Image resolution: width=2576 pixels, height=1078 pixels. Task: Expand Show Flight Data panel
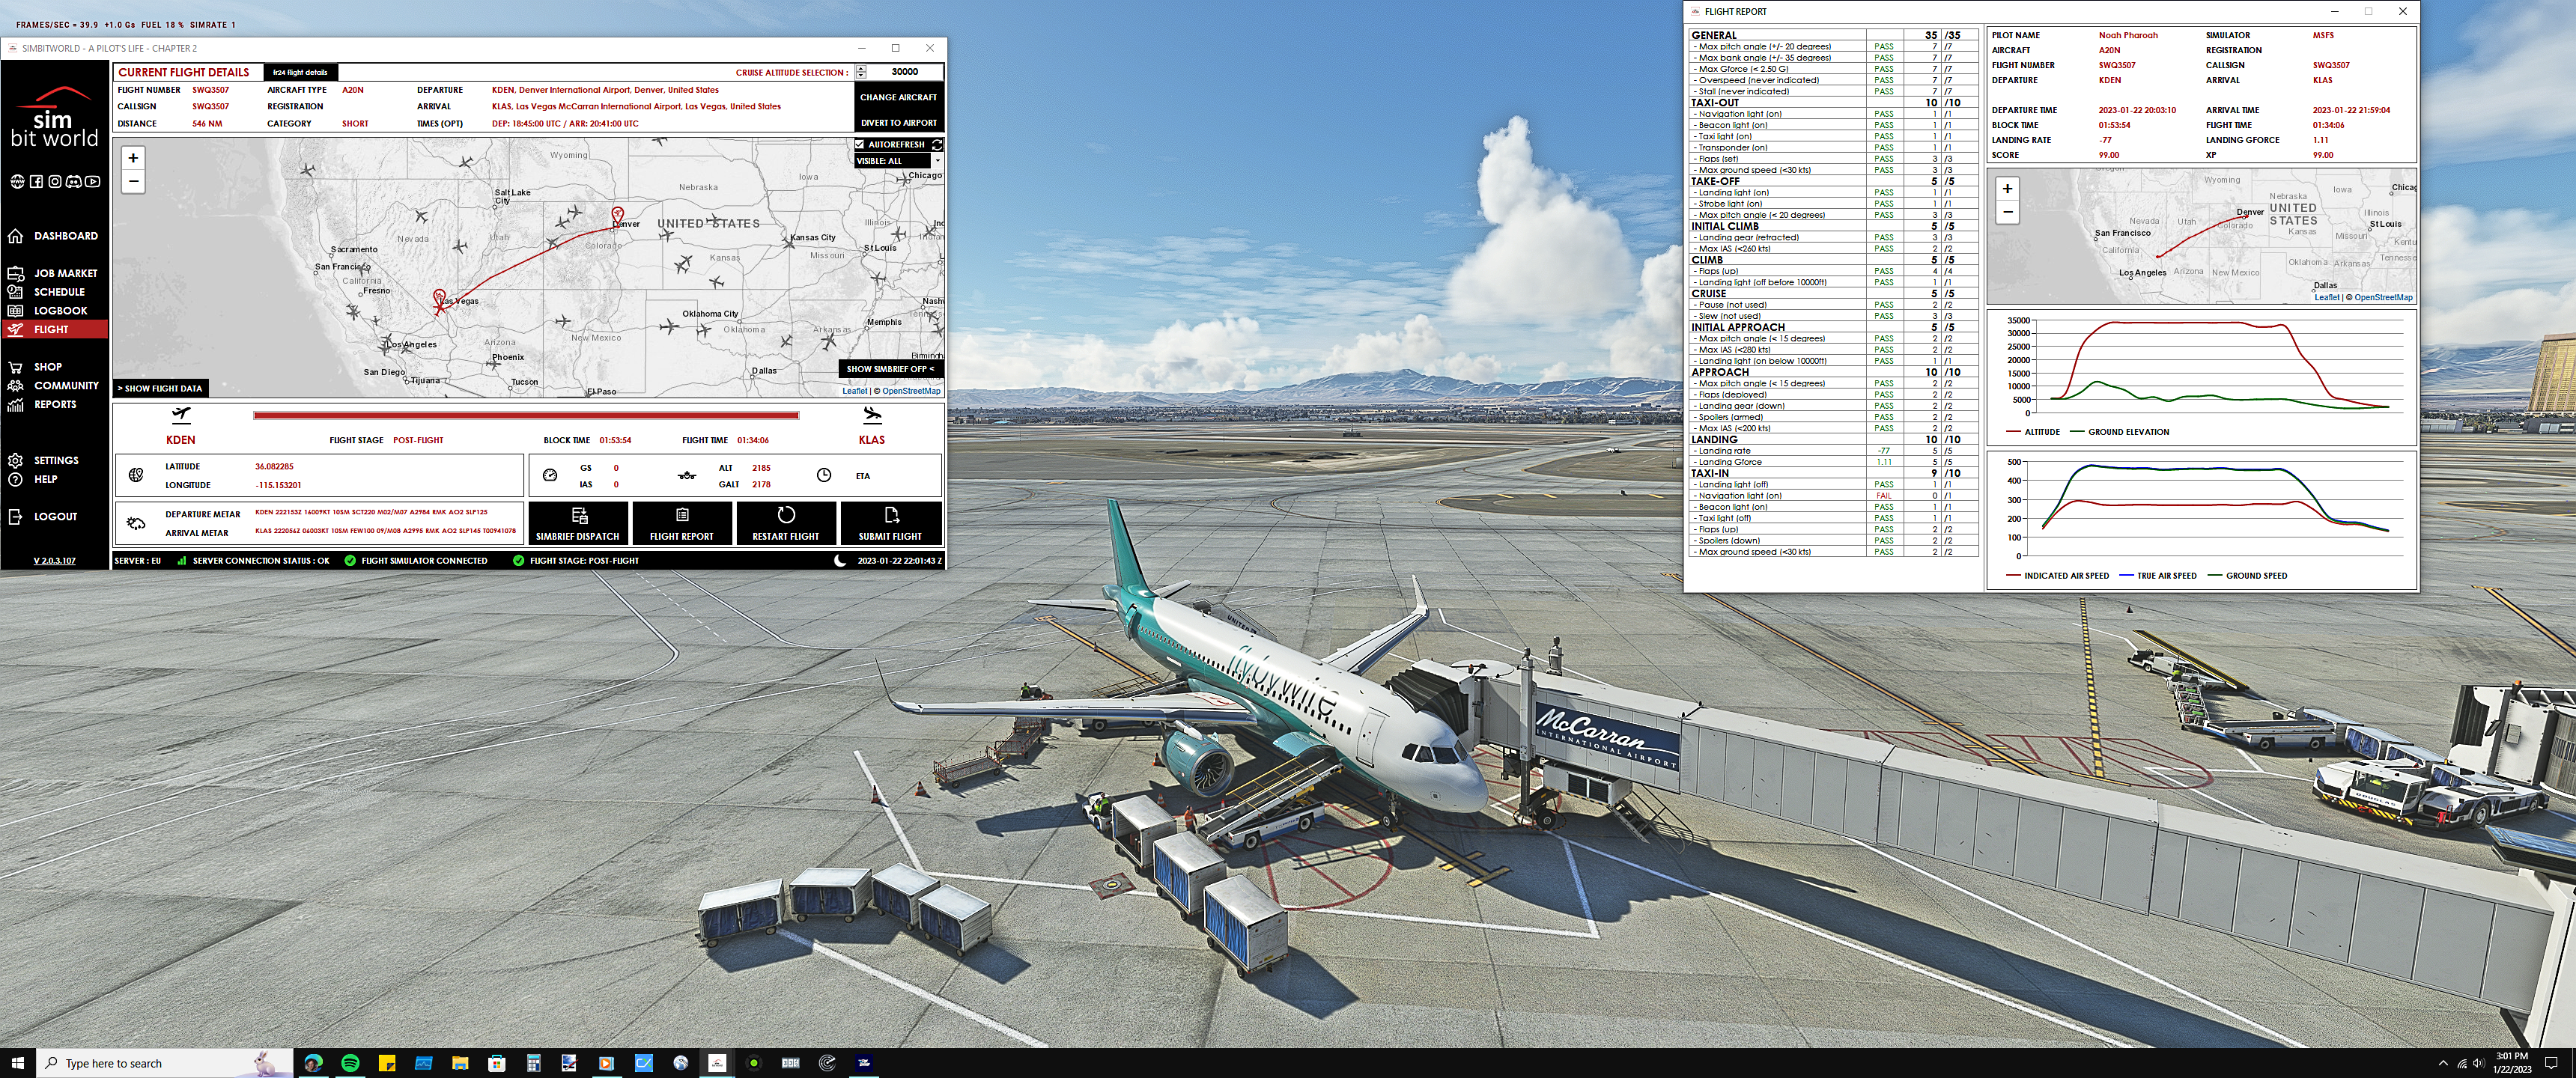[x=160, y=388]
